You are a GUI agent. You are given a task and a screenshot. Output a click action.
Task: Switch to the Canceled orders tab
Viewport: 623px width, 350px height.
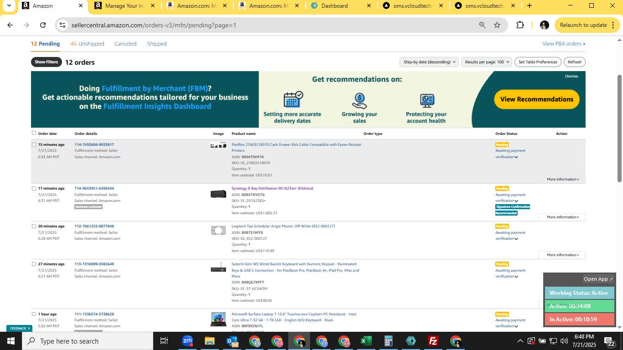[125, 44]
